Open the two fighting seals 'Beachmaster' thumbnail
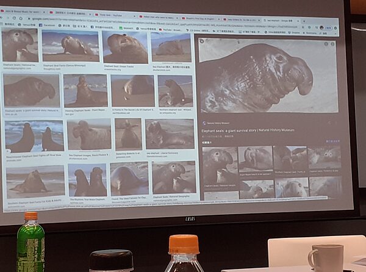 (34, 135)
